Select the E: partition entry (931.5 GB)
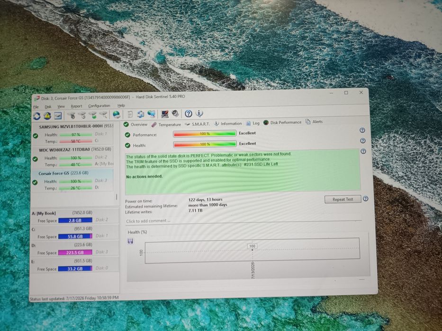The image size is (442, 331). (x=74, y=265)
